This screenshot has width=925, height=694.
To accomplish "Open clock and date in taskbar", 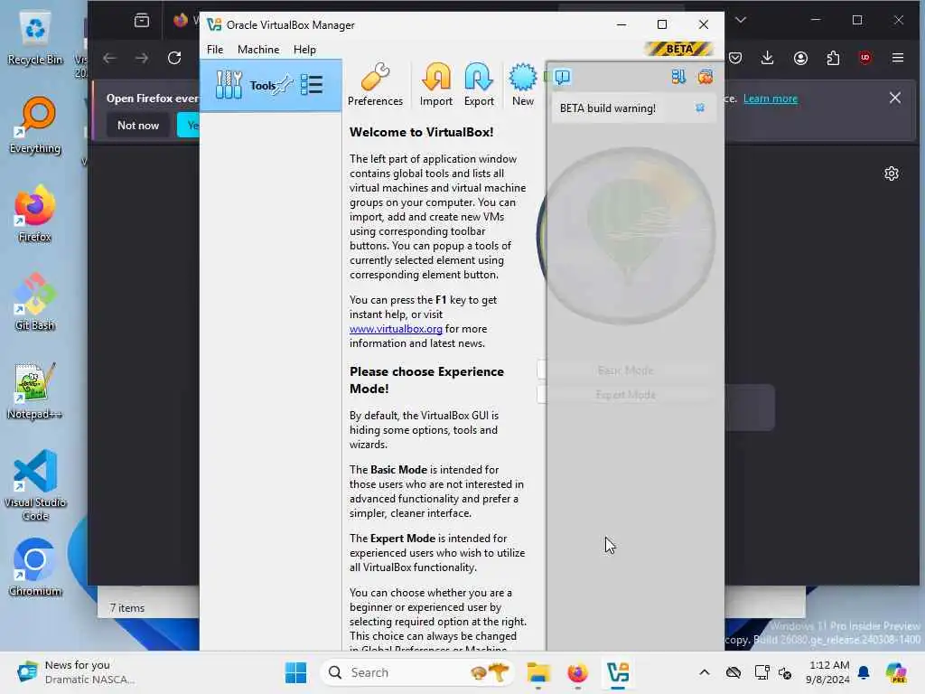I will point(829,672).
